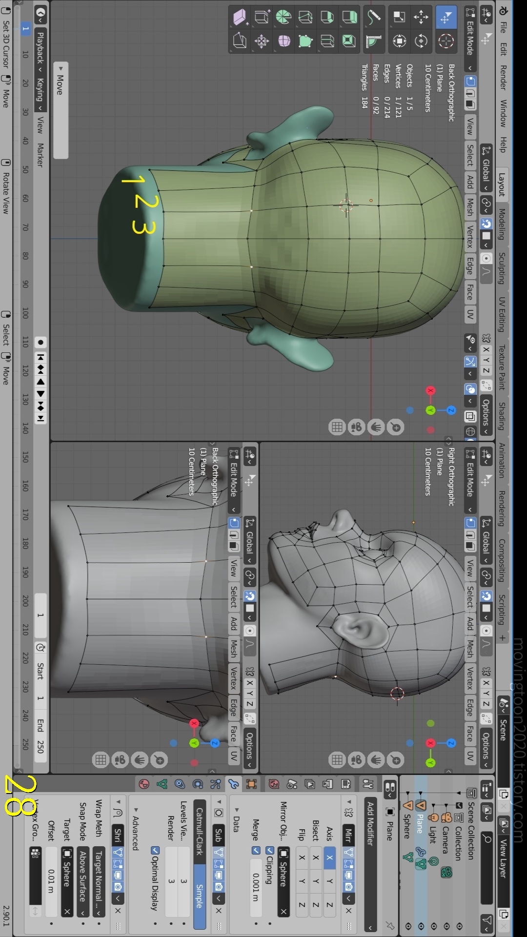
Task: Switch to the Shading workspace tab
Action: [x=502, y=416]
